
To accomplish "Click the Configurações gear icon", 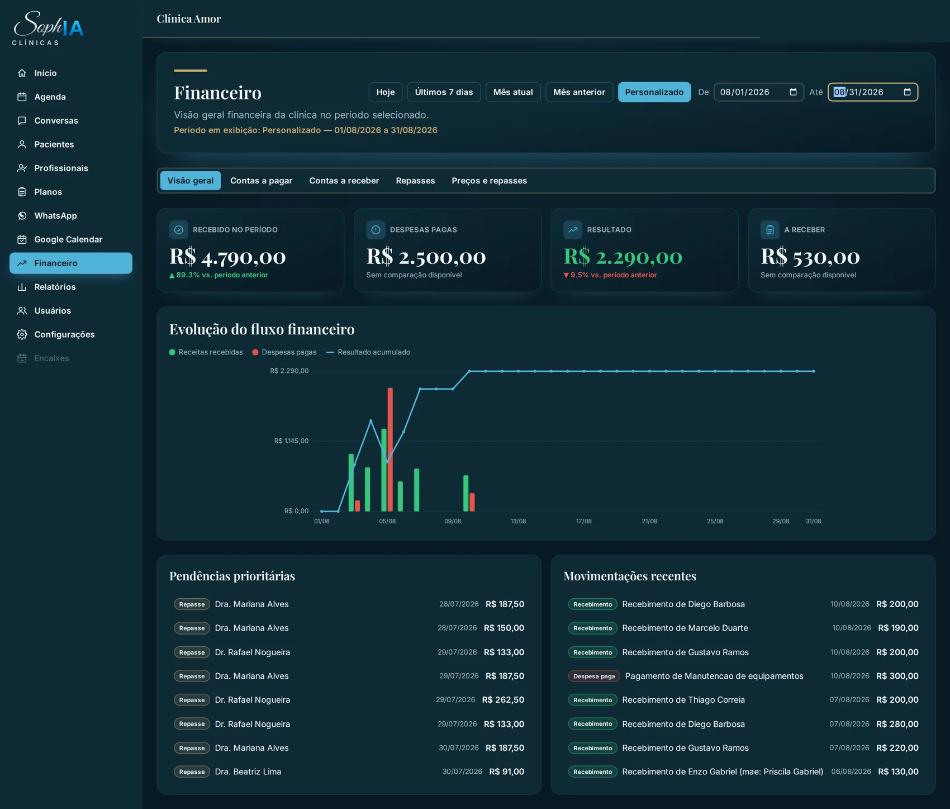I will [x=22, y=334].
